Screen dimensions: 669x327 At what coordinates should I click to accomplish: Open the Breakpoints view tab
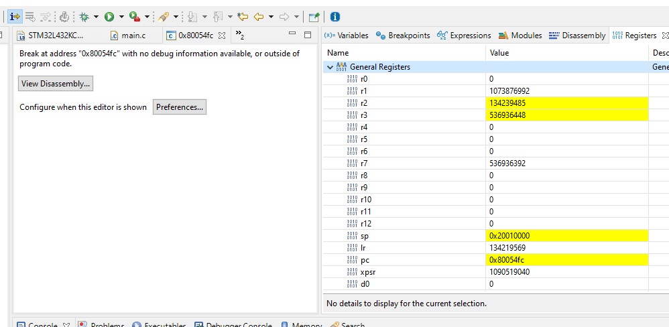403,36
